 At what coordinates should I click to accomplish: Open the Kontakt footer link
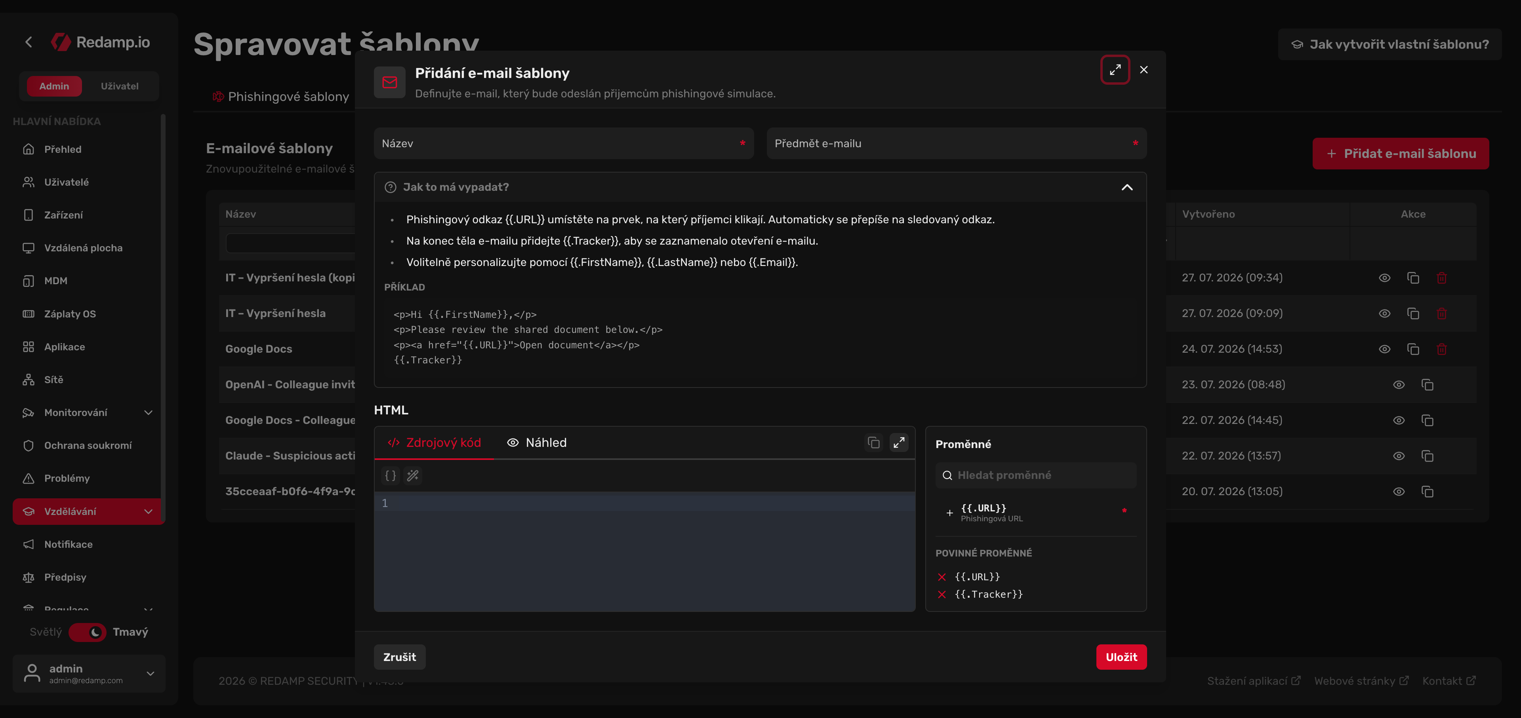[1449, 681]
